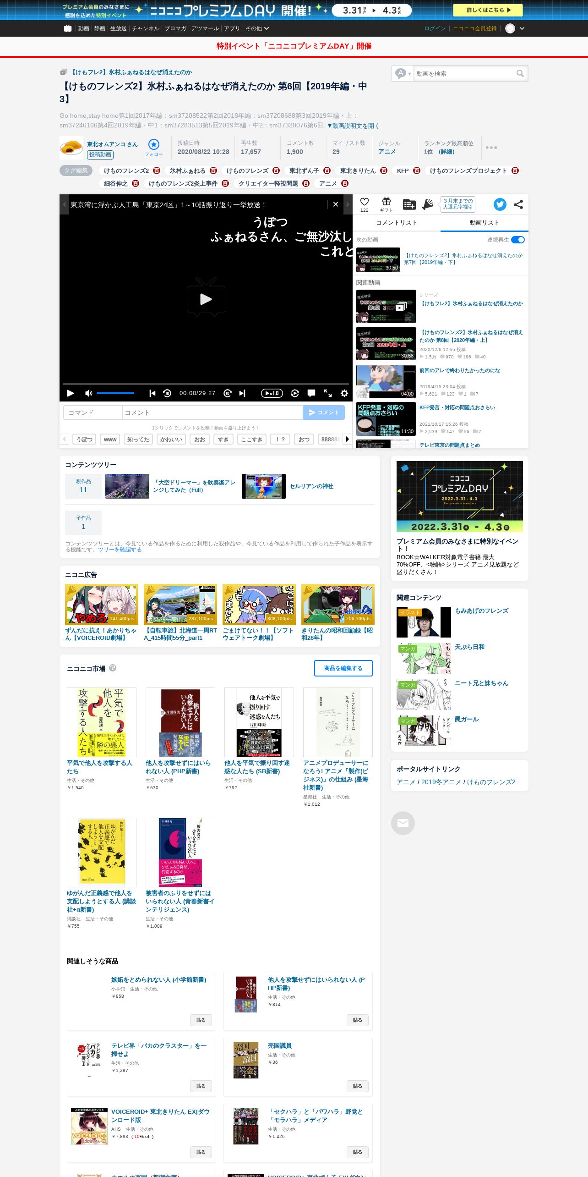Skip forward 10 seconds icon
The image size is (588, 1177).
(228, 393)
